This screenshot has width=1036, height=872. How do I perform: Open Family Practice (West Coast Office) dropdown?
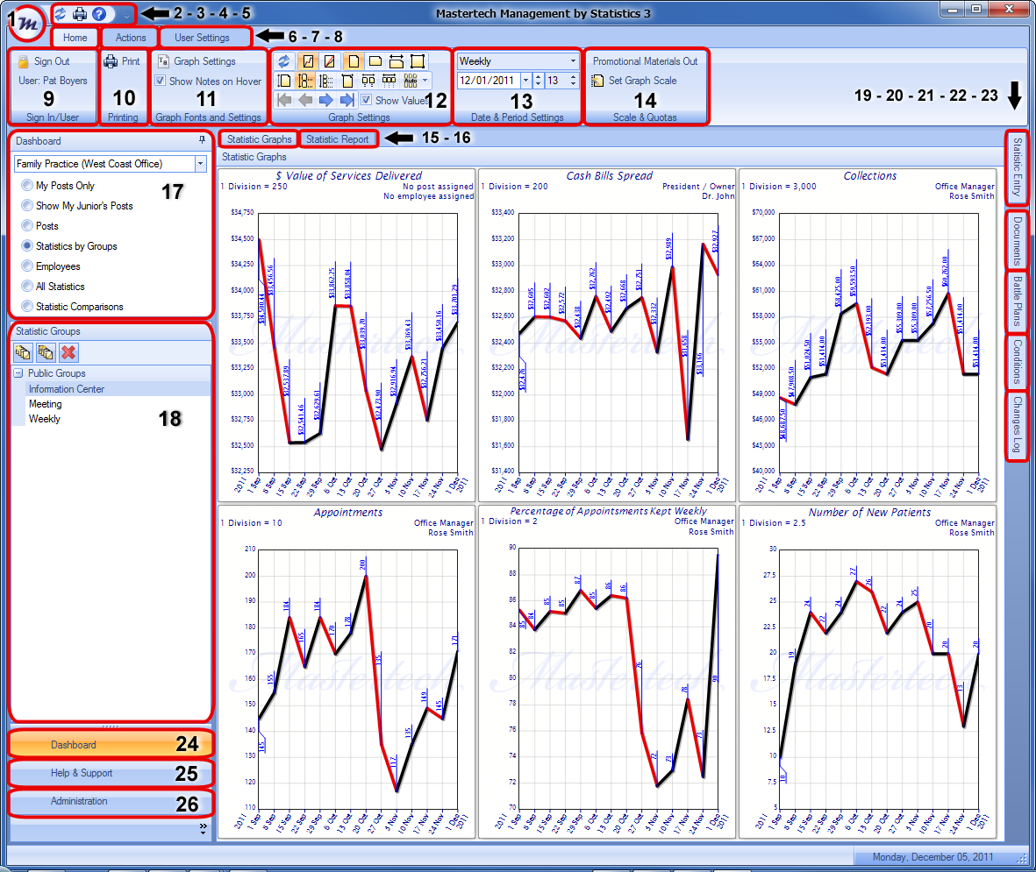coord(200,164)
